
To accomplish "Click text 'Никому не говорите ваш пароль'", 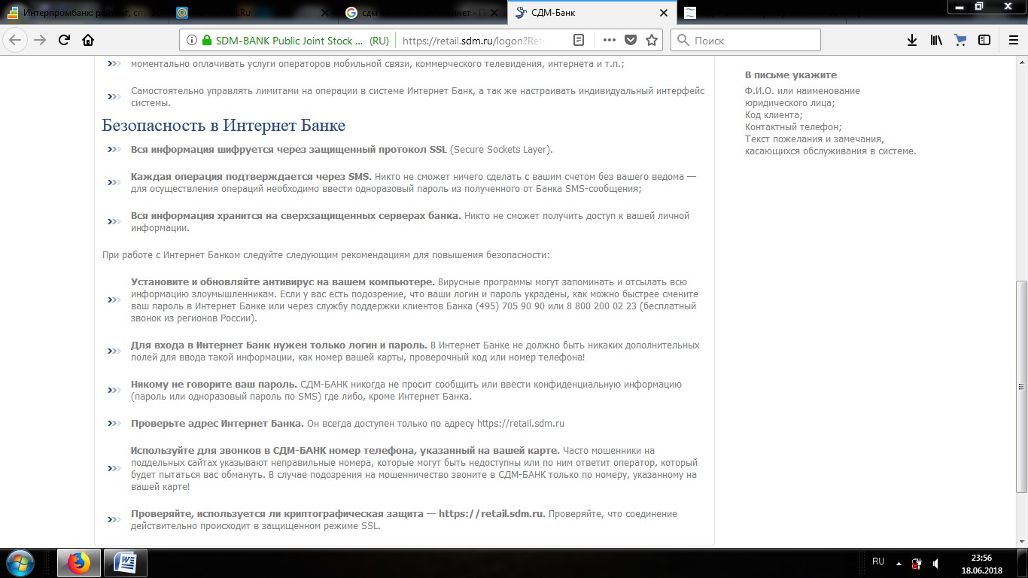I will pos(214,384).
